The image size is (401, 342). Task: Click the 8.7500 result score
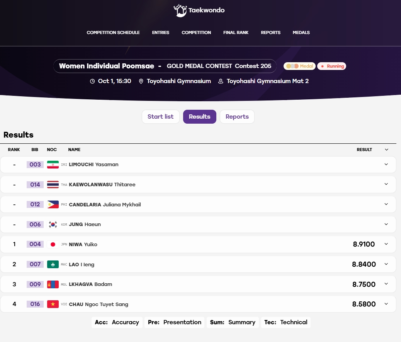[x=364, y=284]
